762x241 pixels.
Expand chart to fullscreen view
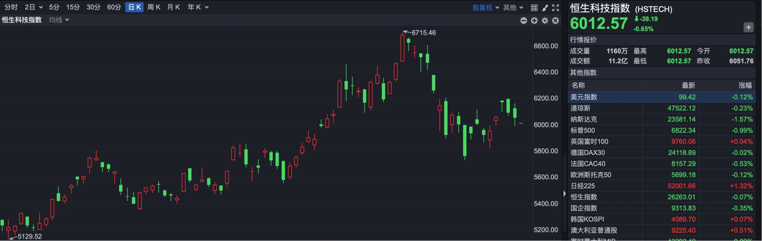click(556, 8)
